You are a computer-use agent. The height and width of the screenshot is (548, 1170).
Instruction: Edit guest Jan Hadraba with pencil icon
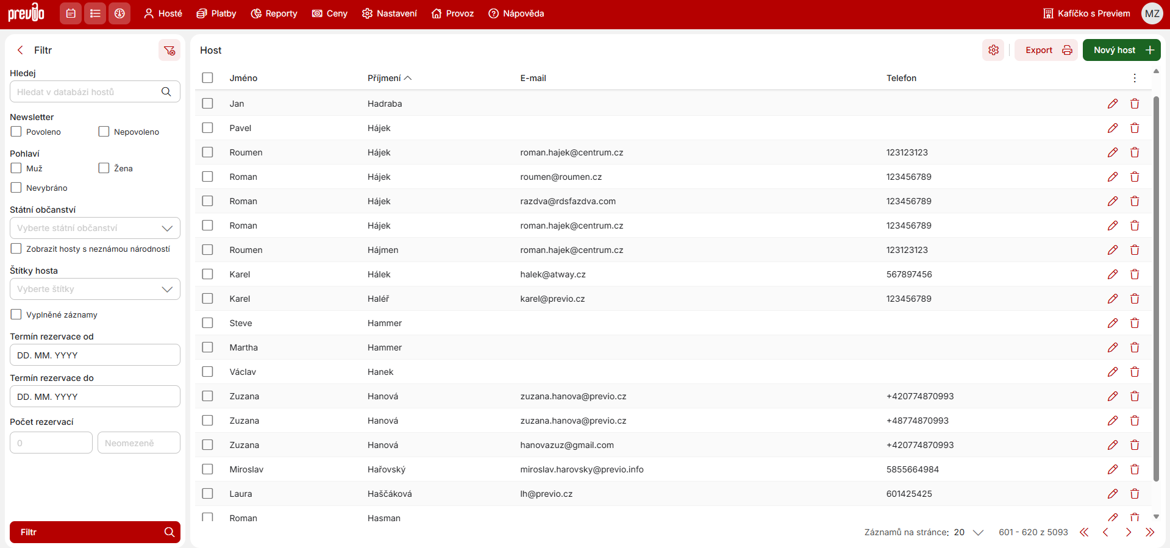coord(1112,104)
